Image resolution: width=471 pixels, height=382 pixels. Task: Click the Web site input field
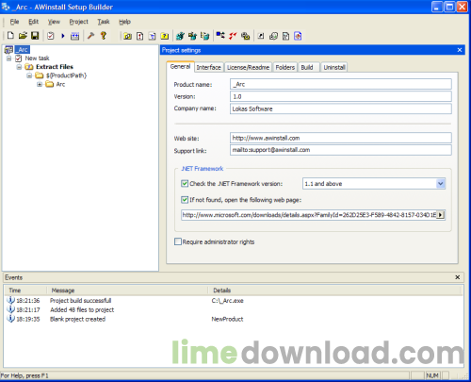(341, 138)
